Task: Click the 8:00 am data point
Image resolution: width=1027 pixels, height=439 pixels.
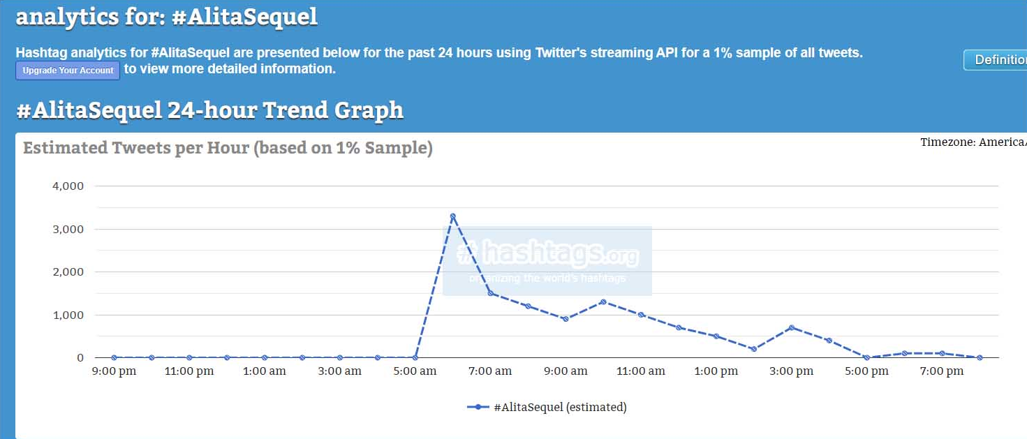Action: pyautogui.click(x=528, y=306)
